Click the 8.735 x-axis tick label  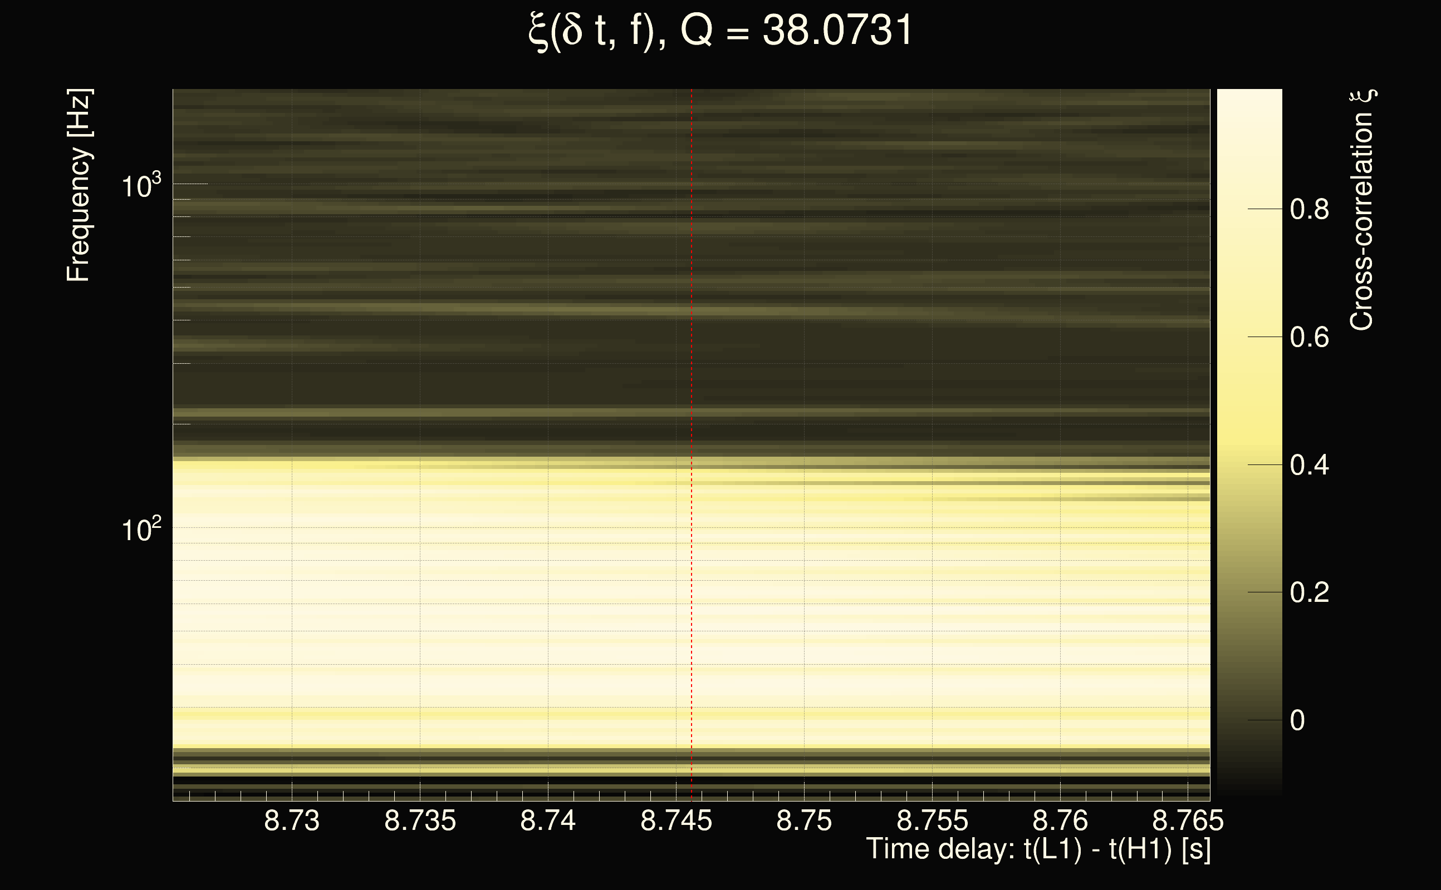[420, 820]
